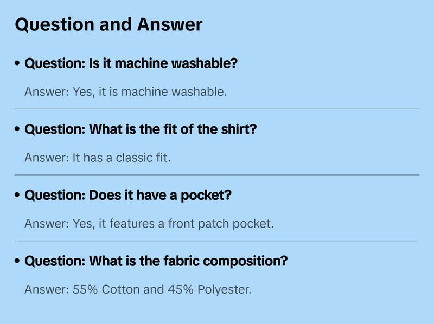Click the Cotton and Polyester answer line
434x324 pixels.
[138, 289]
